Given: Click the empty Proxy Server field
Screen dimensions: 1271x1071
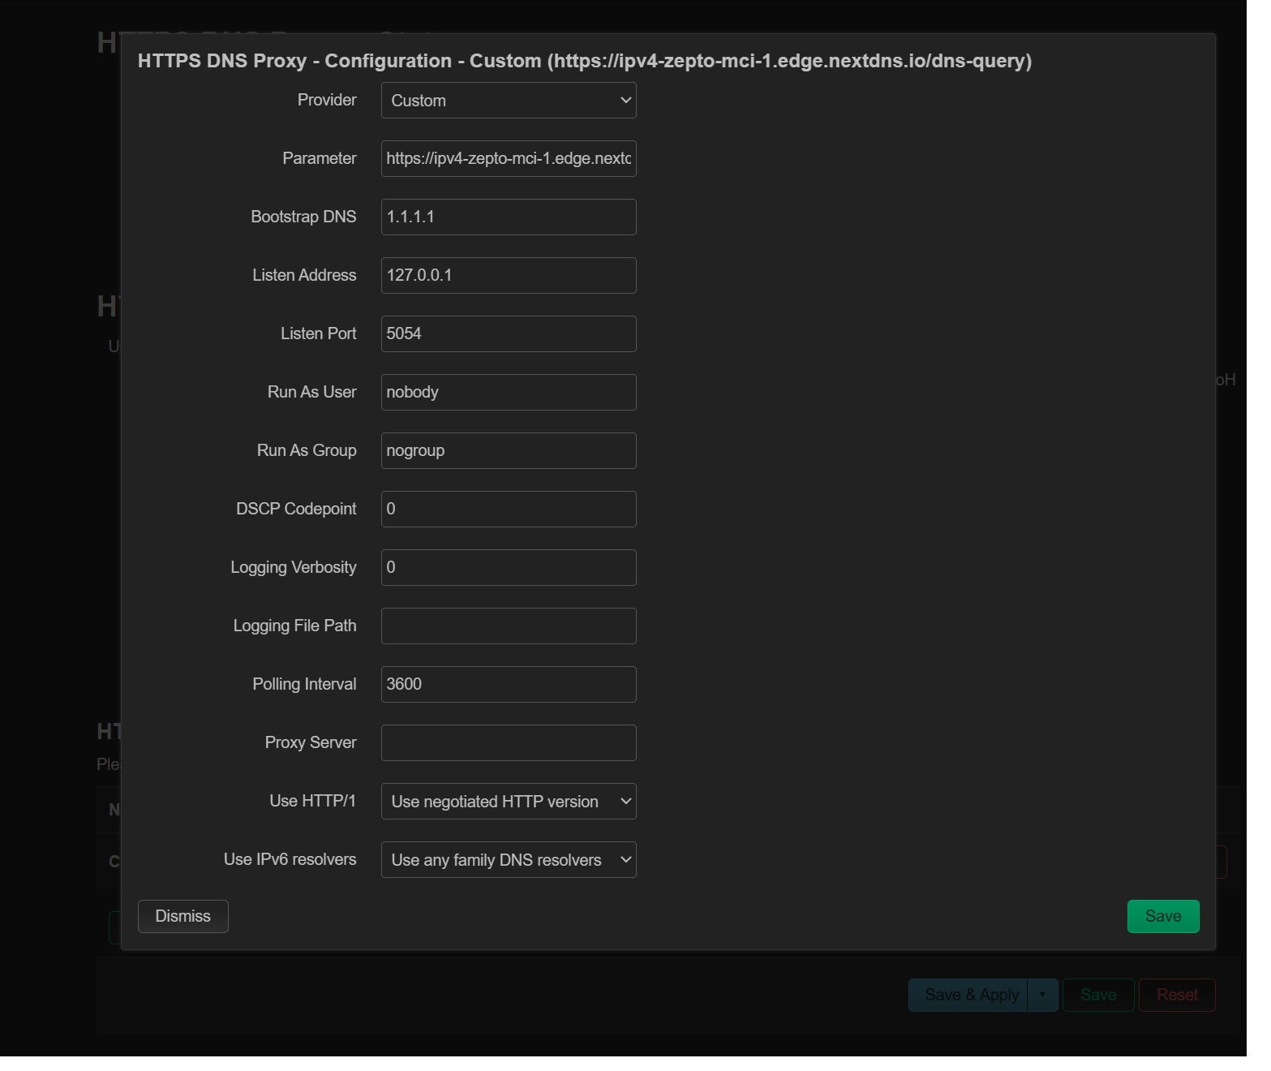Looking at the screenshot, I should pyautogui.click(x=509, y=743).
